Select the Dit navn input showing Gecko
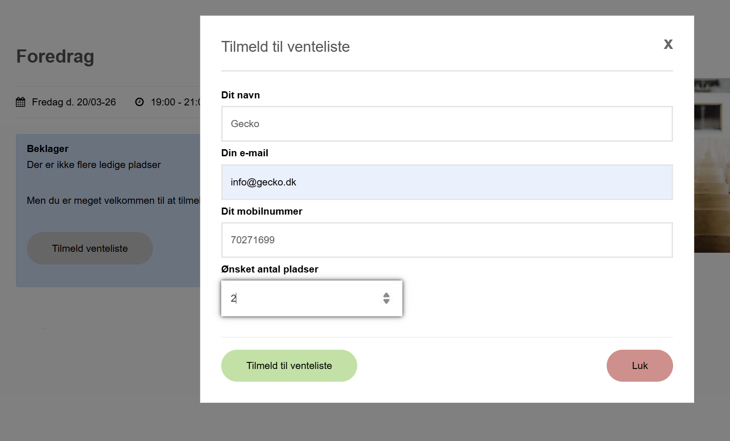 click(447, 124)
